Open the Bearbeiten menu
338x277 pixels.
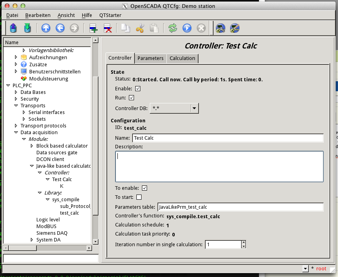tap(38, 15)
